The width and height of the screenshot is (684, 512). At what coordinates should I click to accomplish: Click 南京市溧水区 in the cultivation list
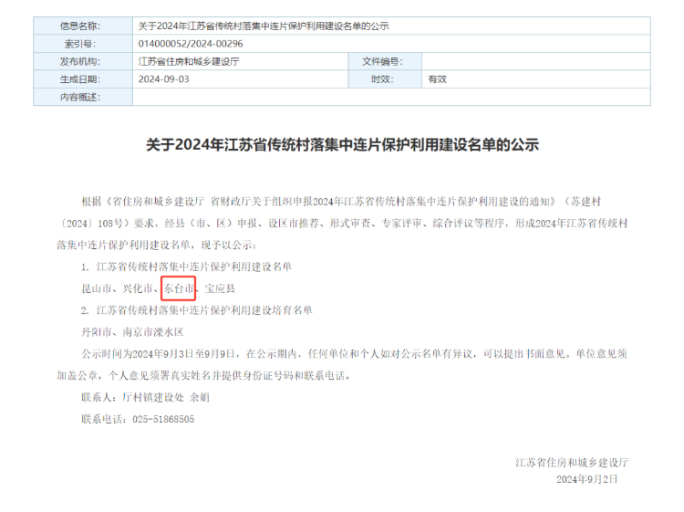tap(153, 332)
